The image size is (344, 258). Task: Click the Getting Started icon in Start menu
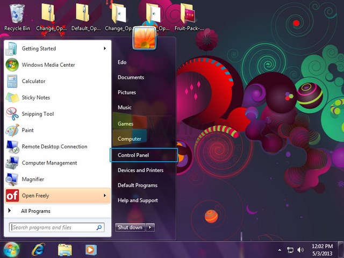pyautogui.click(x=11, y=48)
